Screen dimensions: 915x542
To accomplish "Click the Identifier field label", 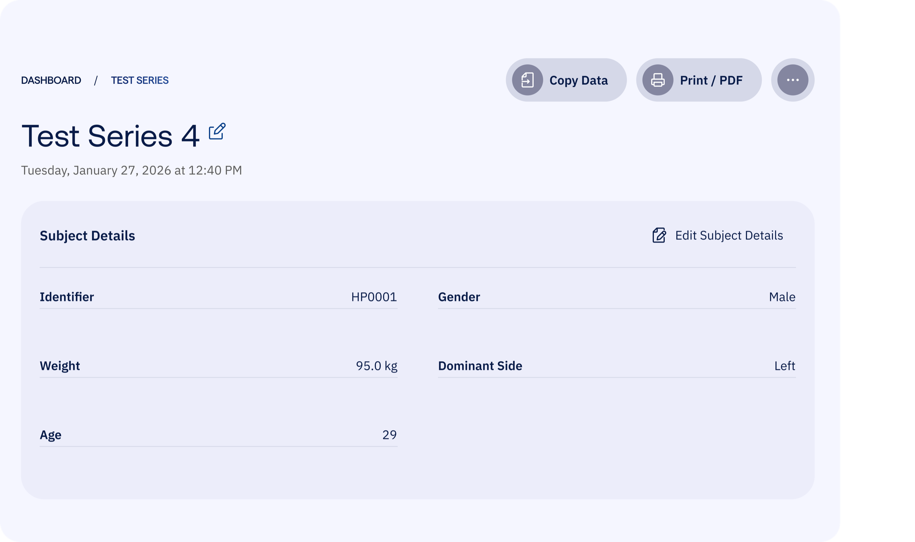I will pos(67,297).
